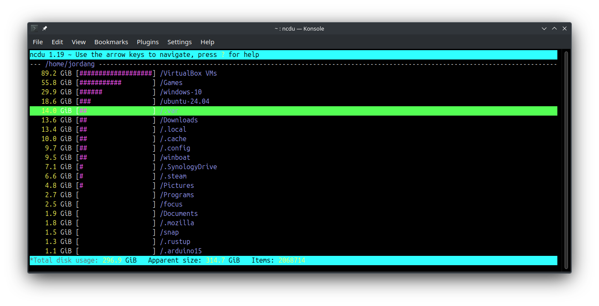Click the /Pictures directory entry
The width and height of the screenshot is (599, 306).
click(x=177, y=185)
